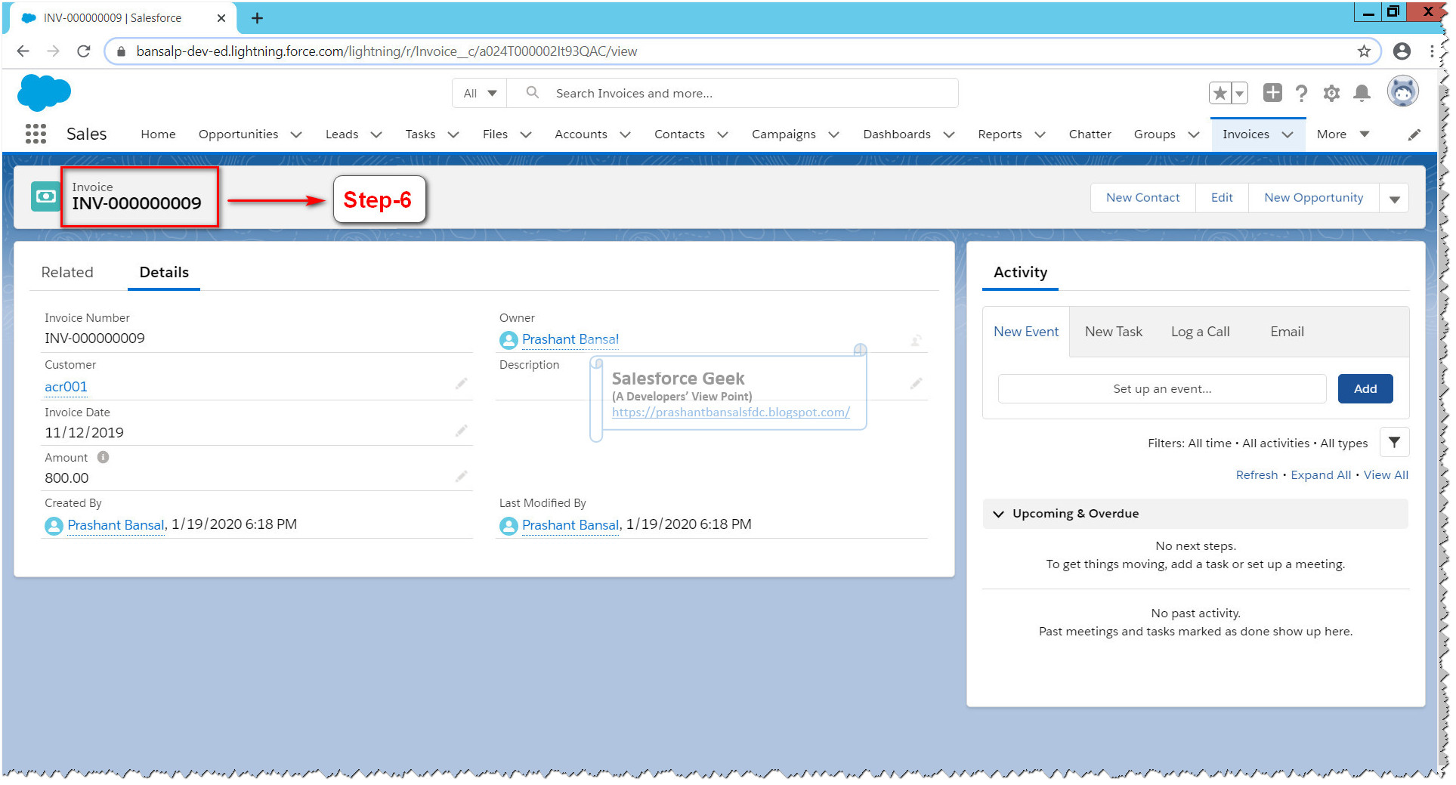Collapse the Upcoming & Overdue section
Screen dimensions: 1456x785
(998, 513)
